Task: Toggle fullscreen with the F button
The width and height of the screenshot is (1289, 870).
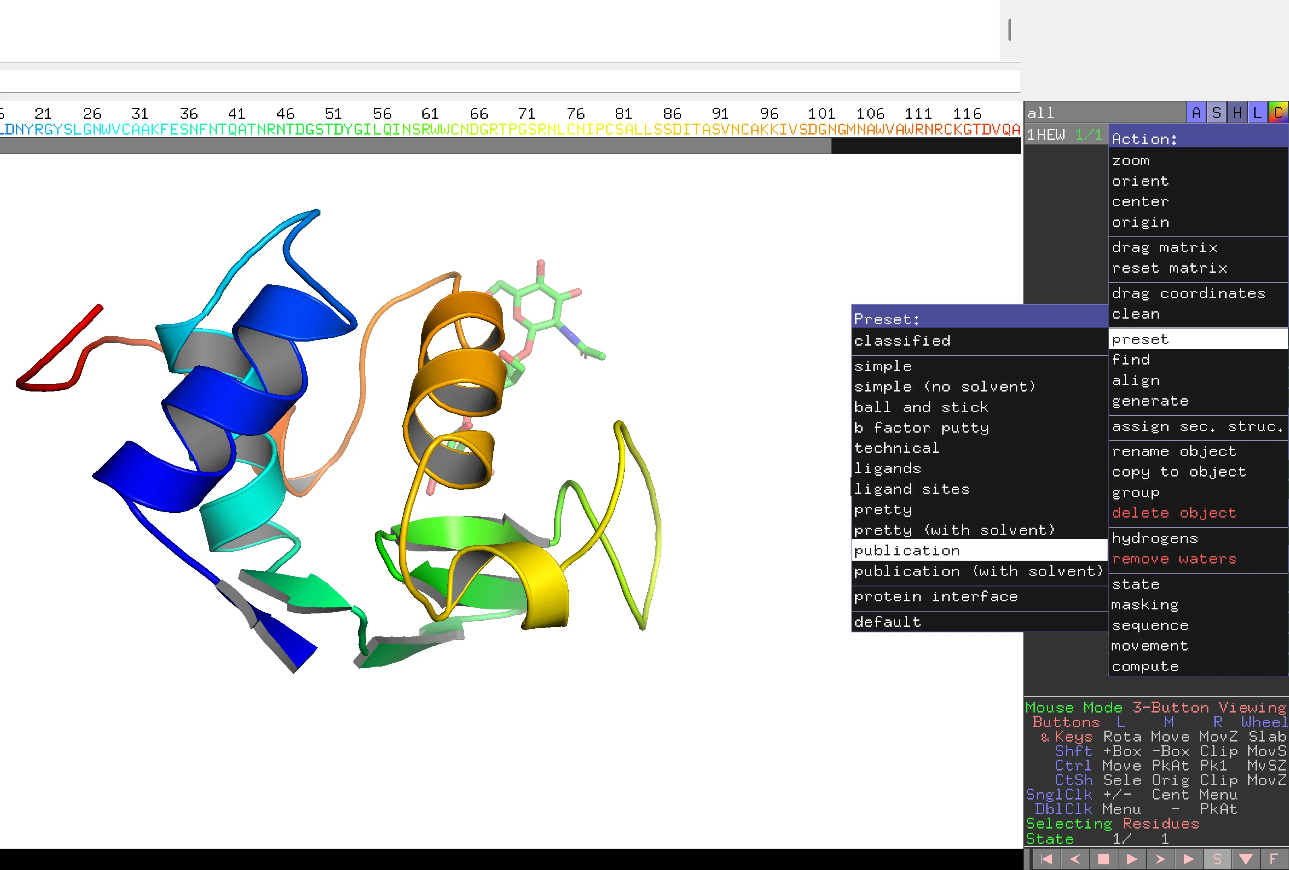Action: click(1273, 859)
